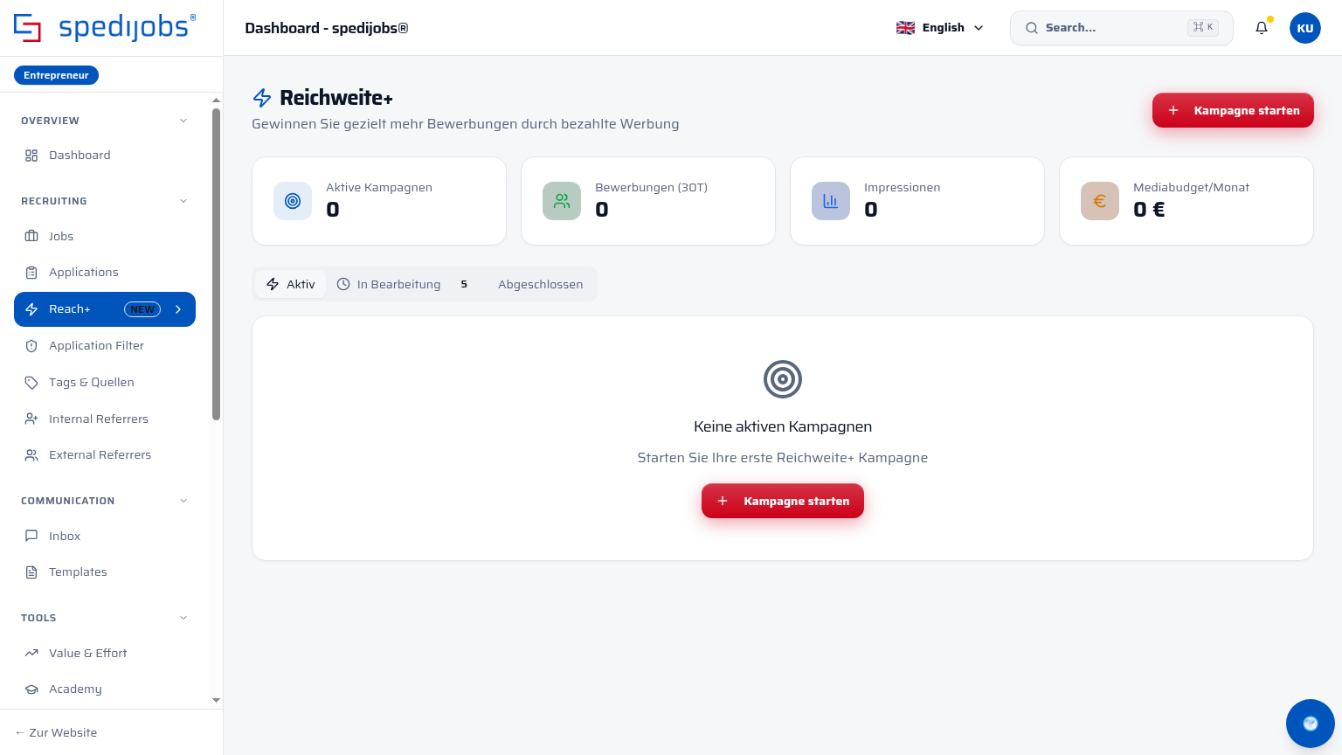Image resolution: width=1342 pixels, height=755 pixels.
Task: Click the Reach+ lightning icon in sidebar
Action: tap(31, 309)
